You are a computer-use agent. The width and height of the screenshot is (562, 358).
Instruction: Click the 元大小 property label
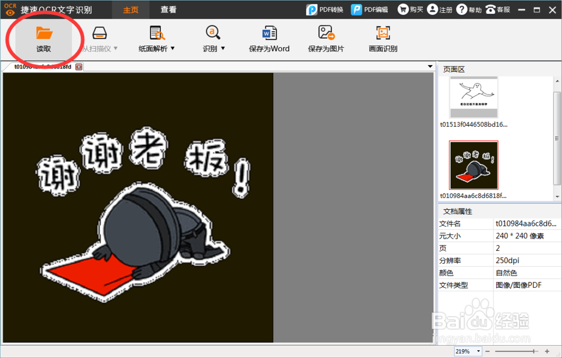[x=450, y=236]
